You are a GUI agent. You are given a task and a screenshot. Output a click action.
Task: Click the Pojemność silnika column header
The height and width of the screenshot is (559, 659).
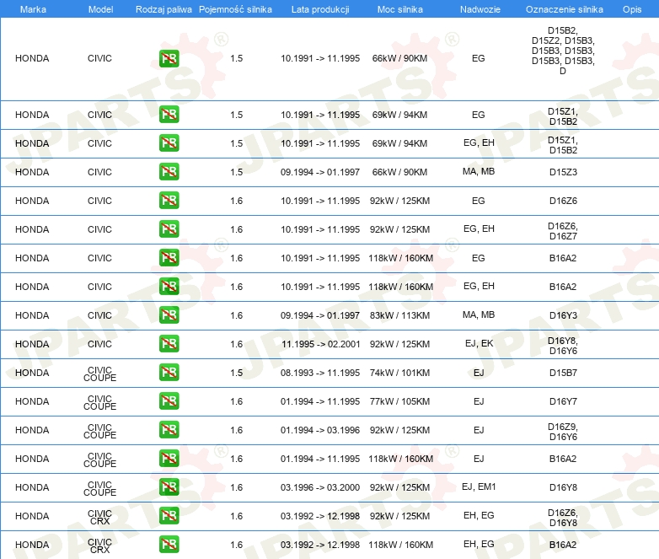[236, 9]
